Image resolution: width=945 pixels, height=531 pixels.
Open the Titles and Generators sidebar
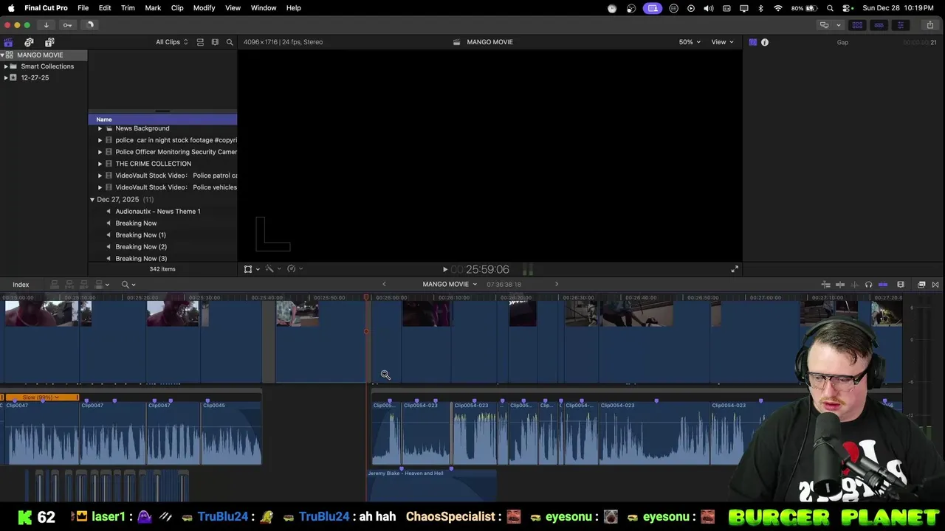click(49, 42)
